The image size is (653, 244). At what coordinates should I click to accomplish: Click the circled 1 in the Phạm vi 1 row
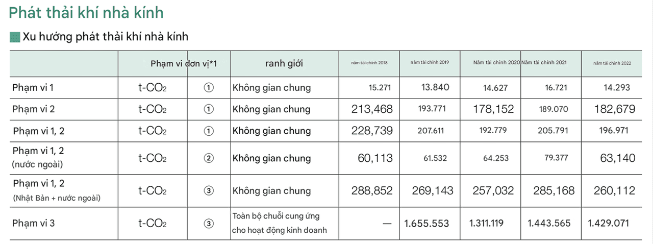[208, 88]
